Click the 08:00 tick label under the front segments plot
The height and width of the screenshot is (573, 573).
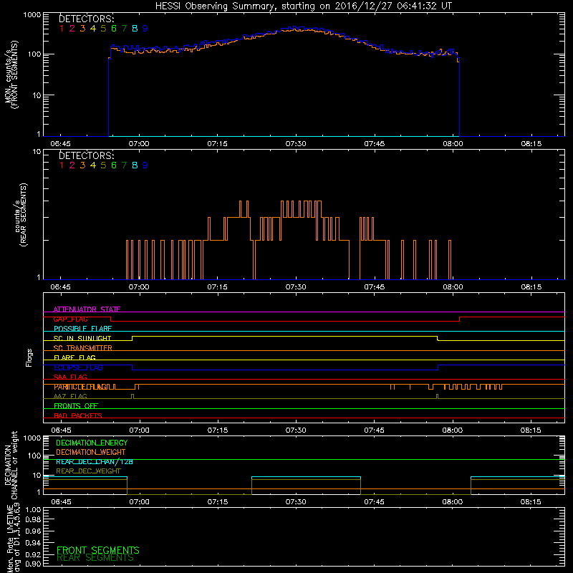point(453,144)
